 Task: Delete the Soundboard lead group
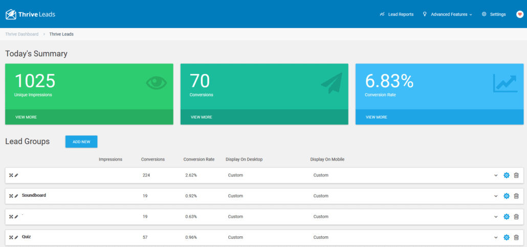point(516,196)
